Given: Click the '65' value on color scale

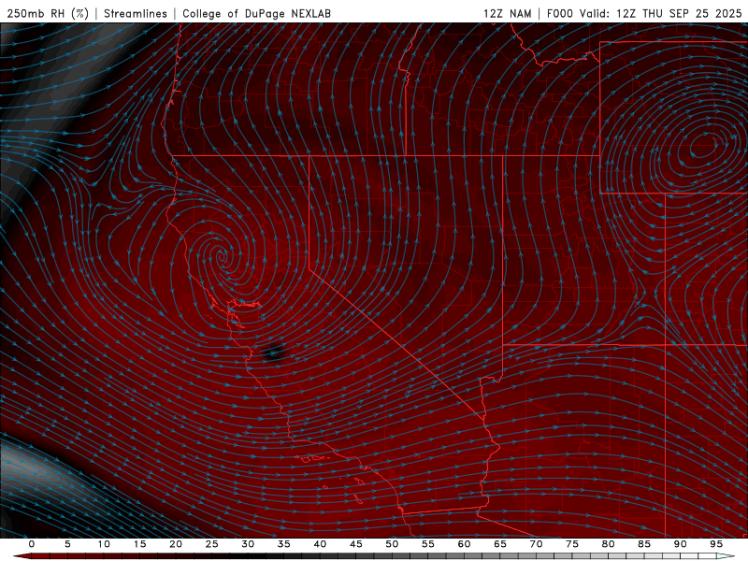Looking at the screenshot, I should click(x=500, y=544).
